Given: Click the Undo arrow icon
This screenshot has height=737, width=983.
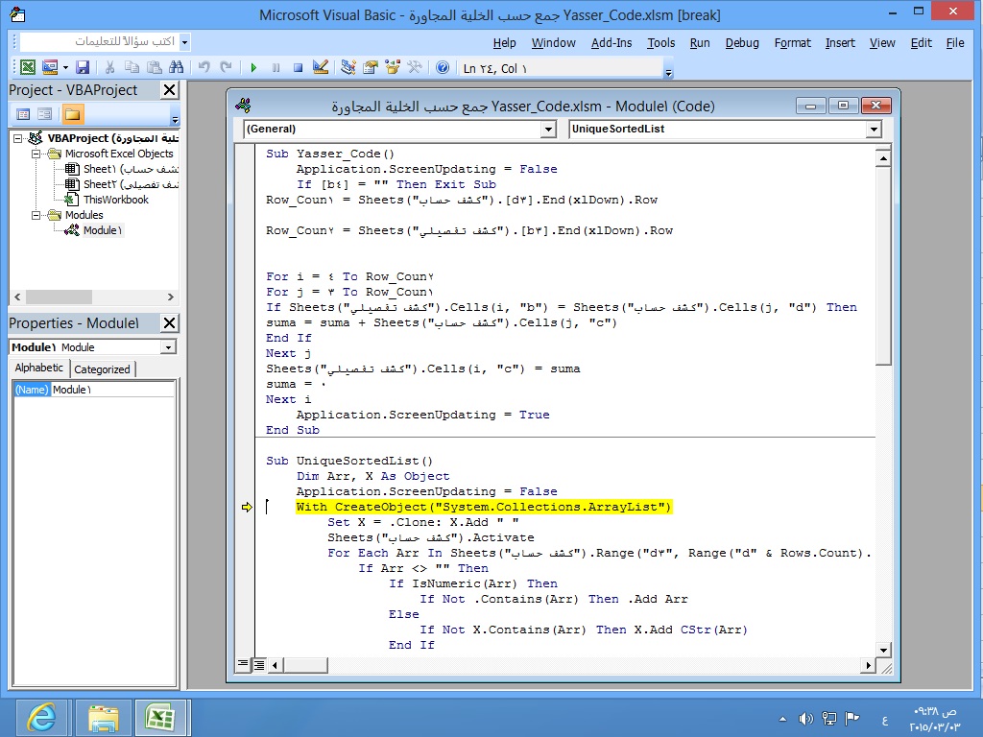Looking at the screenshot, I should pos(204,68).
